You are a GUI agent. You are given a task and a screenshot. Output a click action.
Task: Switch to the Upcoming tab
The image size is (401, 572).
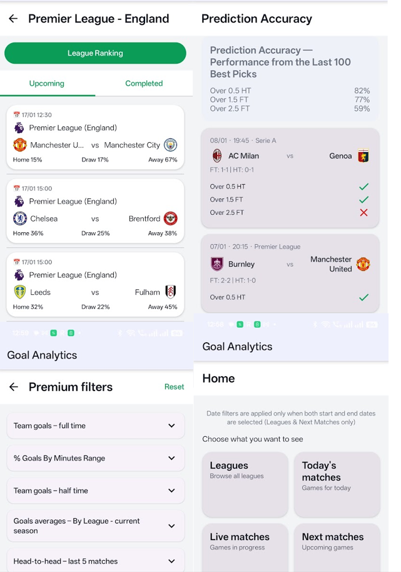coord(47,83)
